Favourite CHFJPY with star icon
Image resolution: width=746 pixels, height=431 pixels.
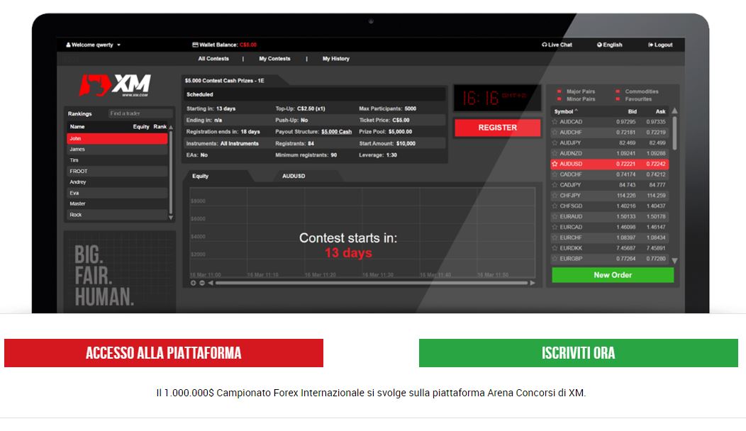(555, 196)
